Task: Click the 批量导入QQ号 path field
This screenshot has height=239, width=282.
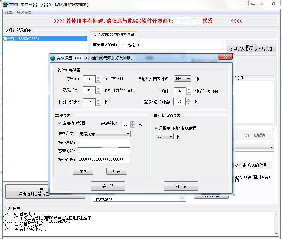Action: (171, 45)
